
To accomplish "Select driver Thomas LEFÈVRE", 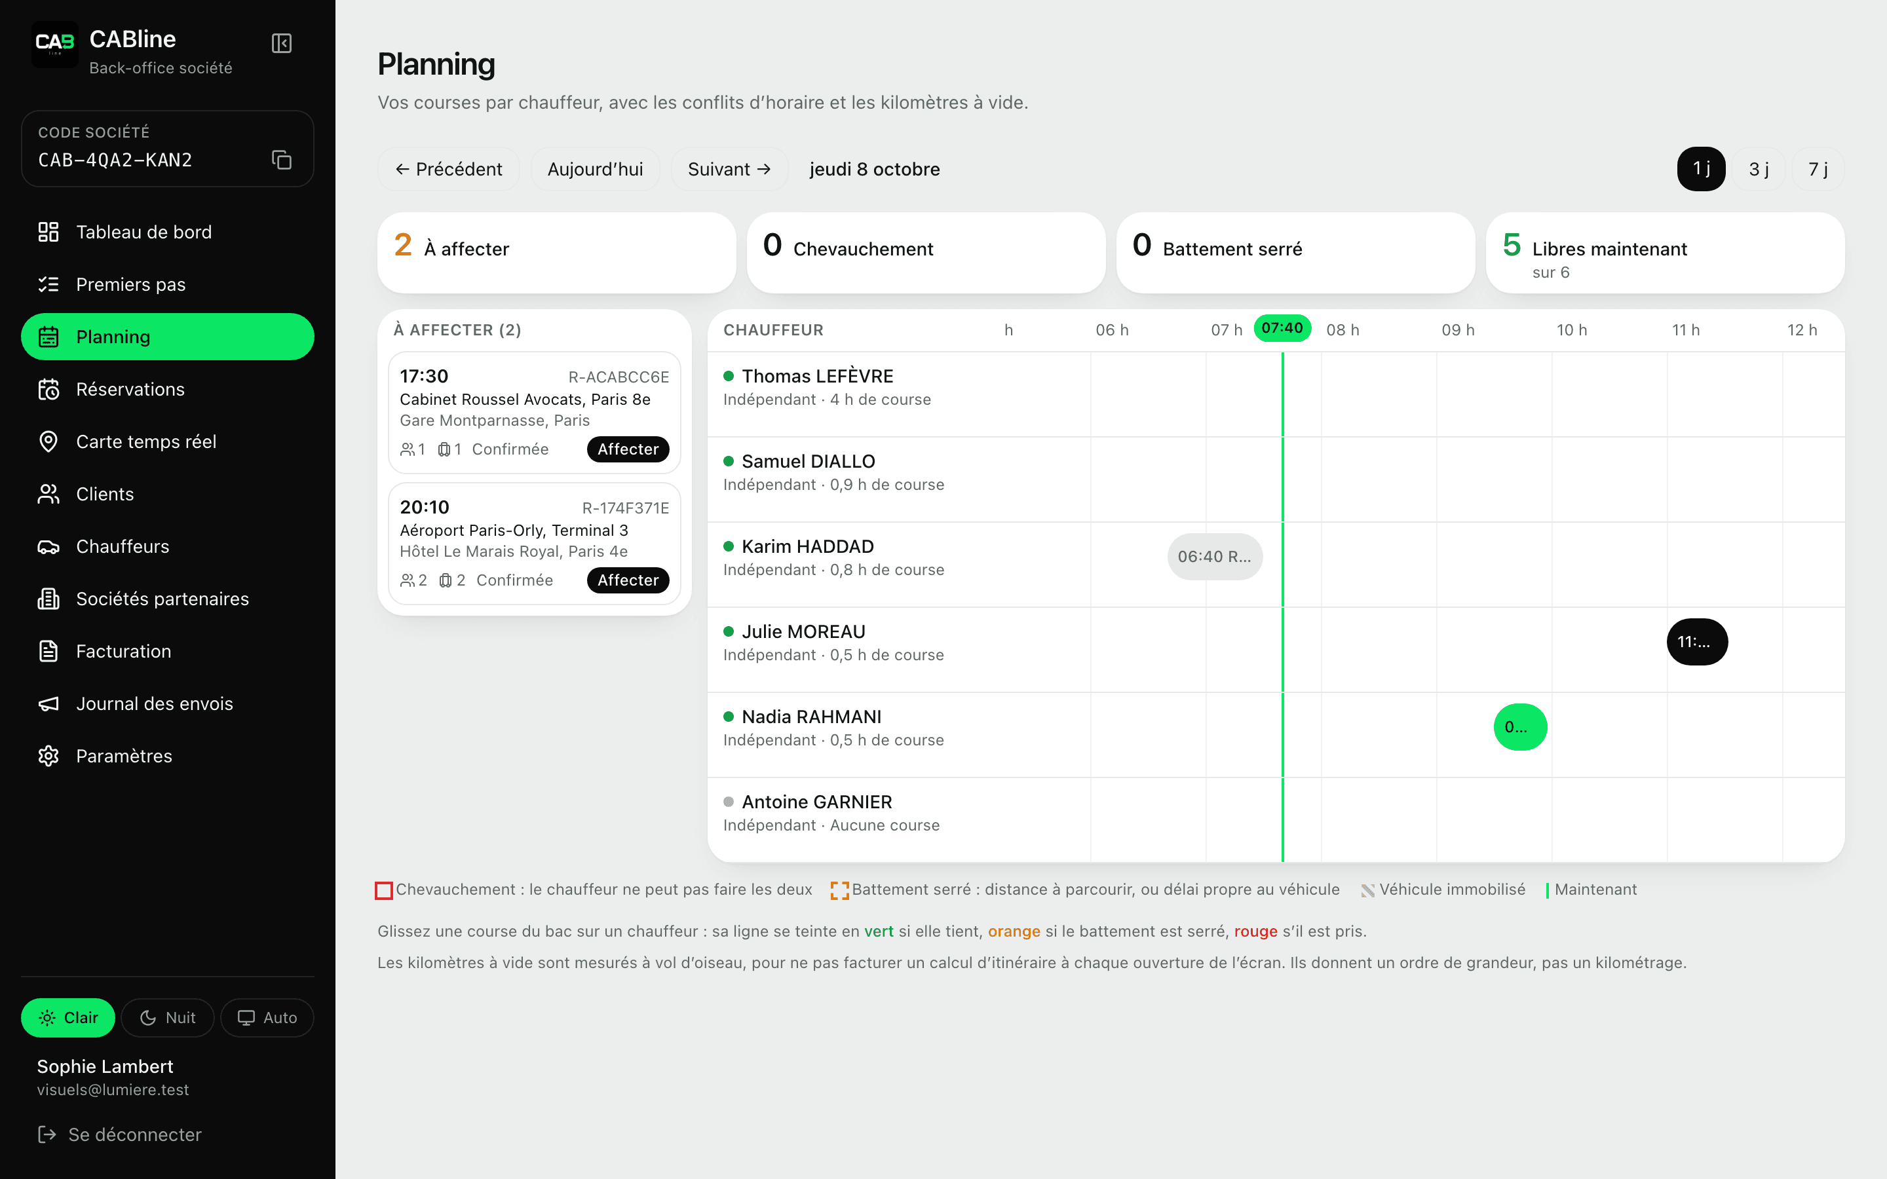I will coord(817,376).
